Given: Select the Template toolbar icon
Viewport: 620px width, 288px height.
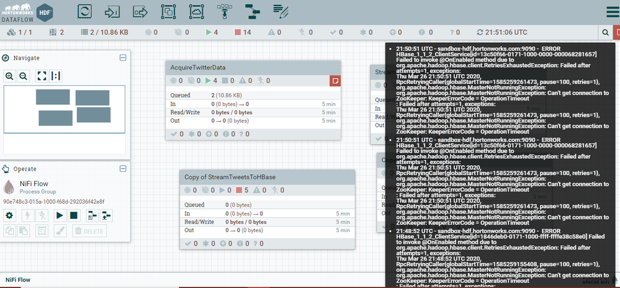Looking at the screenshot, I should [252, 12].
